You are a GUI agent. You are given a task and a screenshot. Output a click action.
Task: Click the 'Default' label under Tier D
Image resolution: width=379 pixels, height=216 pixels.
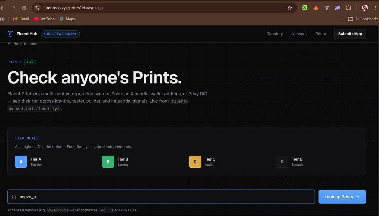[297, 165]
